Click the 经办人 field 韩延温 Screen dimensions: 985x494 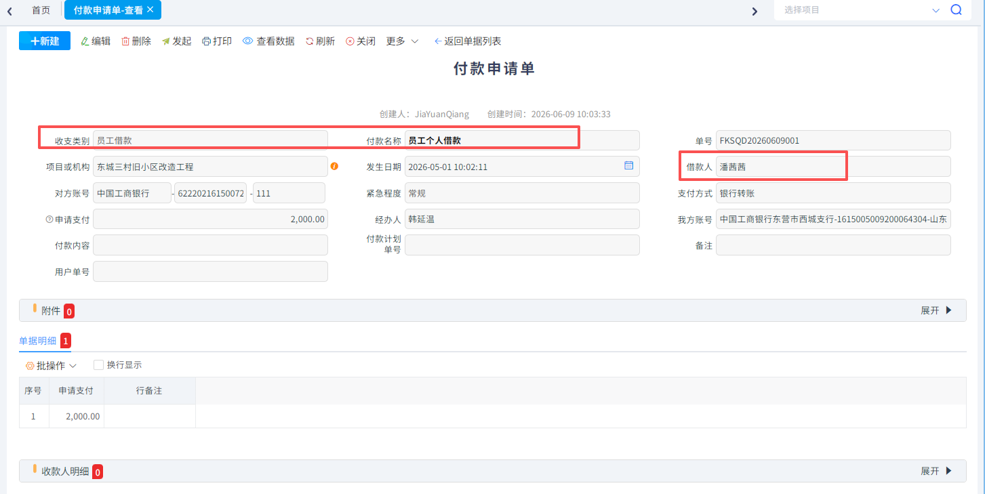coord(522,219)
